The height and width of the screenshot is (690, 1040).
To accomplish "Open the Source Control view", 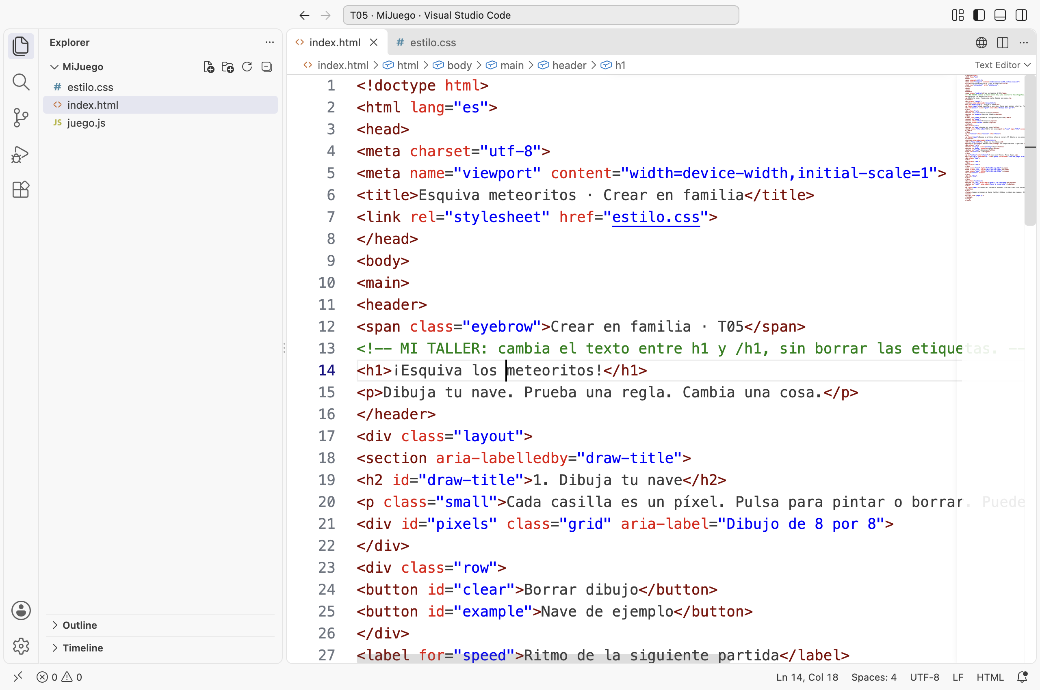I will pyautogui.click(x=21, y=118).
